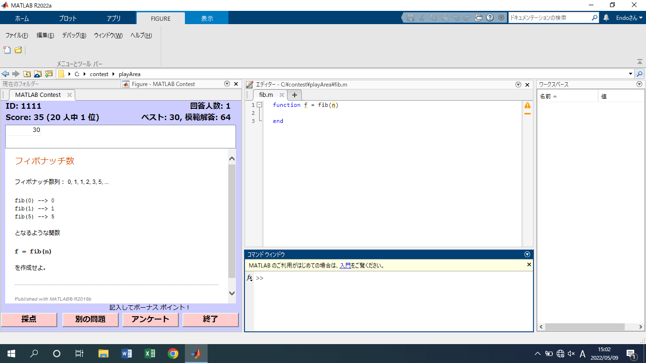
Task: Open Figure panel actions dropdown
Action: point(227,84)
